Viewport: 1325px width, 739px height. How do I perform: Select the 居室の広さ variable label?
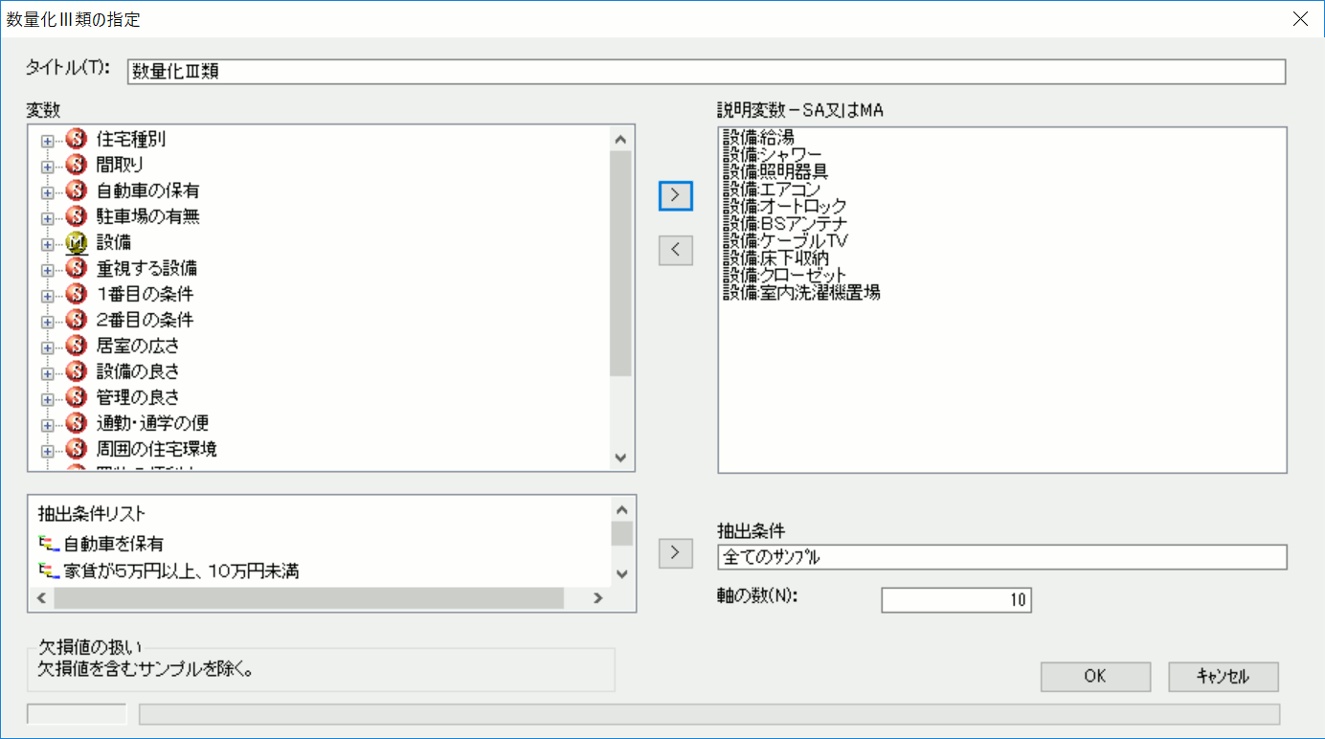(138, 346)
